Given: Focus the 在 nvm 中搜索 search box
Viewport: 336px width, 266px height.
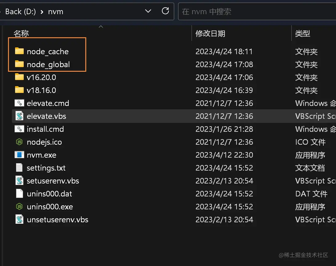Looking at the screenshot, I should coord(257,12).
